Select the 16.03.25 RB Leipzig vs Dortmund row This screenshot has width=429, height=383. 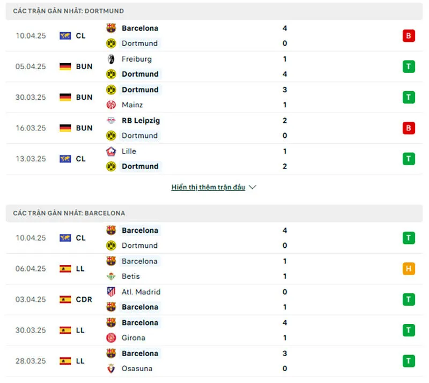tap(214, 128)
